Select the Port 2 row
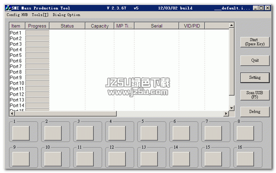This screenshot has width=276, height=173. 119,38
